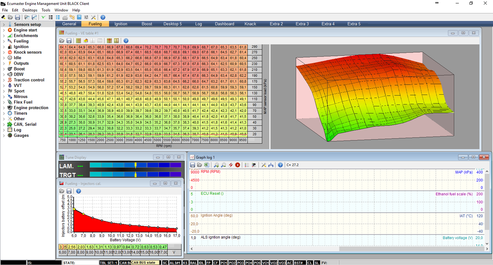Open help for the VE table window

click(126, 41)
